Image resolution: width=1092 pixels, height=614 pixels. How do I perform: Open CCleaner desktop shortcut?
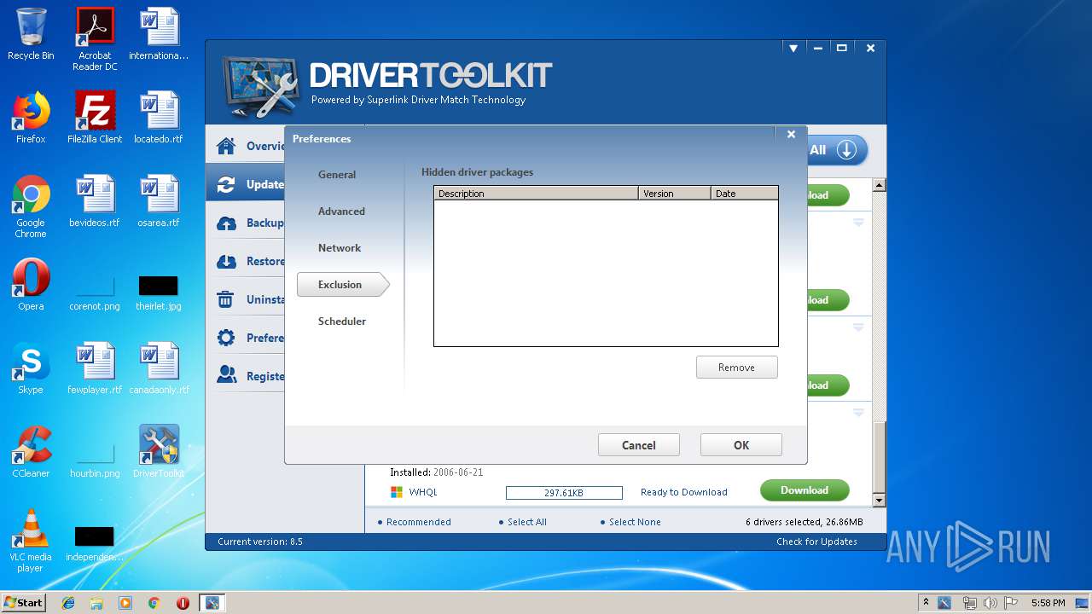[31, 452]
